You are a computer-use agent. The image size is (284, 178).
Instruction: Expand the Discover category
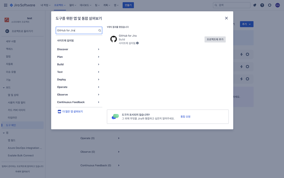coord(79,49)
